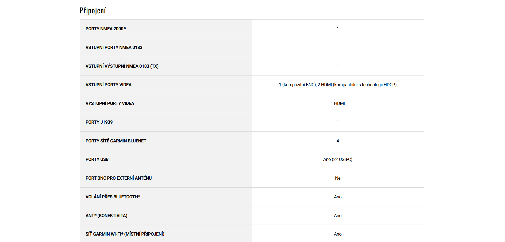505x242 pixels.
Task: Click the "Ano" value for Bluetooth calling
Action: click(x=338, y=197)
